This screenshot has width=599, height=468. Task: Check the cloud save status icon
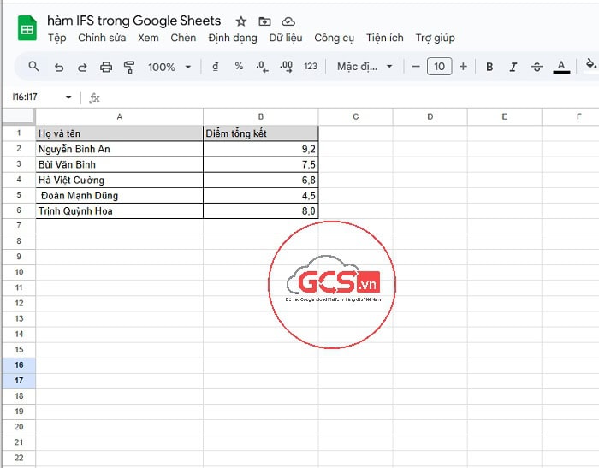(288, 21)
